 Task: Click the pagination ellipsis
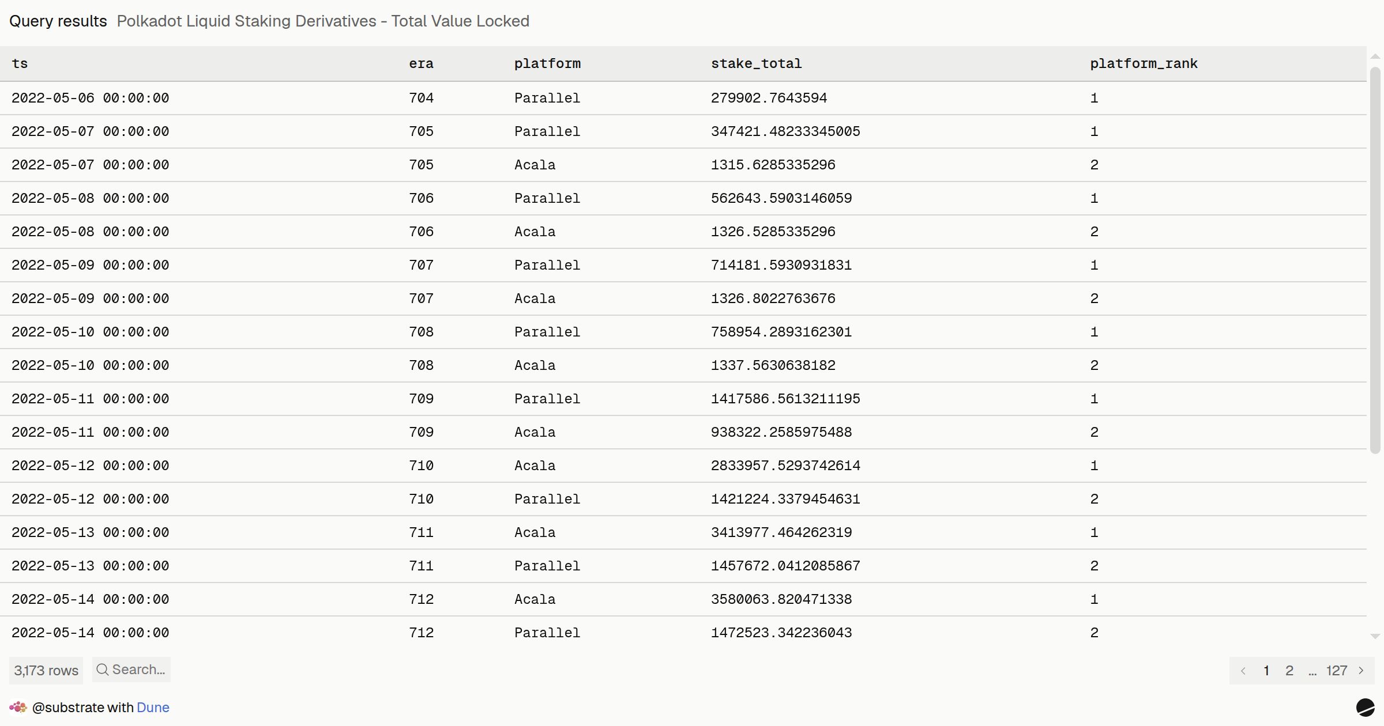point(1312,672)
